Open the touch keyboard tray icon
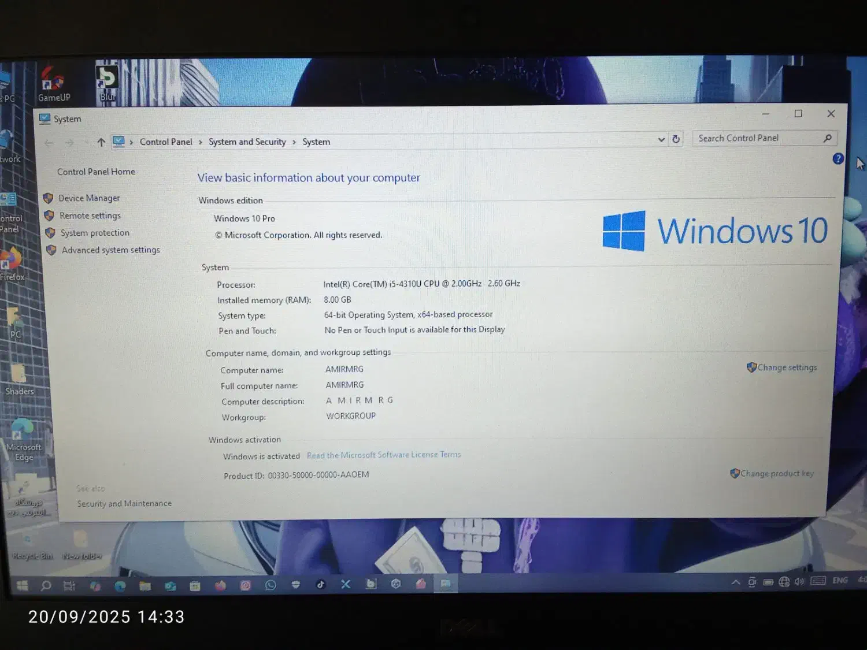867x650 pixels. (x=818, y=581)
